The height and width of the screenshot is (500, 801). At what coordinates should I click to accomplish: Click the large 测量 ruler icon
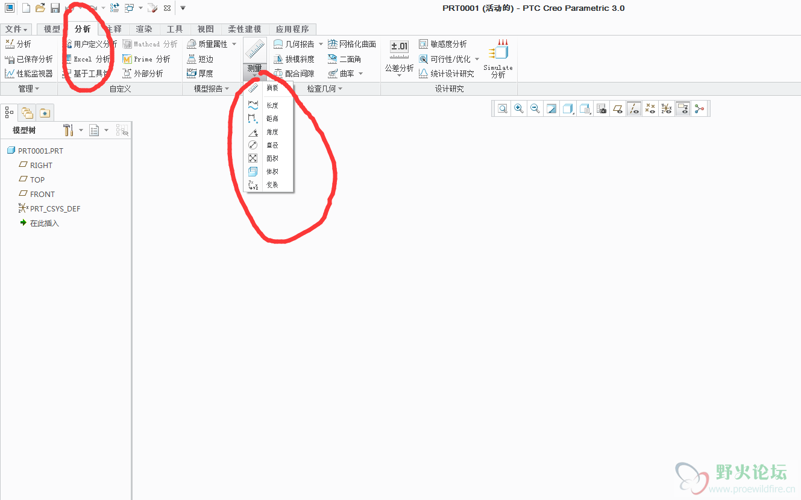255,49
